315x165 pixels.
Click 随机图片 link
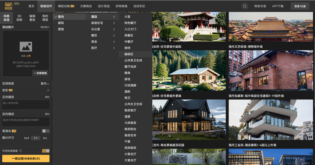pyautogui.click(x=45, y=27)
